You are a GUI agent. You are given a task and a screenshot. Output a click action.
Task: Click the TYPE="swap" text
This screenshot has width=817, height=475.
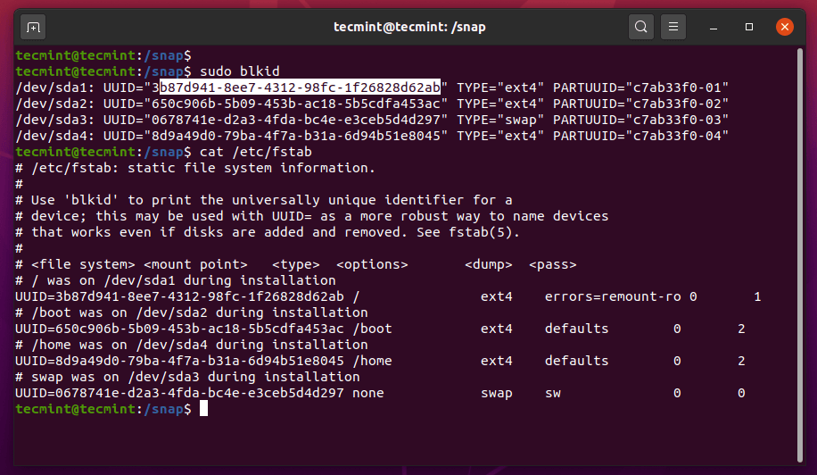[x=497, y=119]
